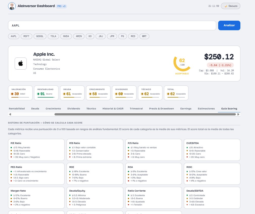
Task: Open the Estimaciones tab
Action: tap(206, 109)
